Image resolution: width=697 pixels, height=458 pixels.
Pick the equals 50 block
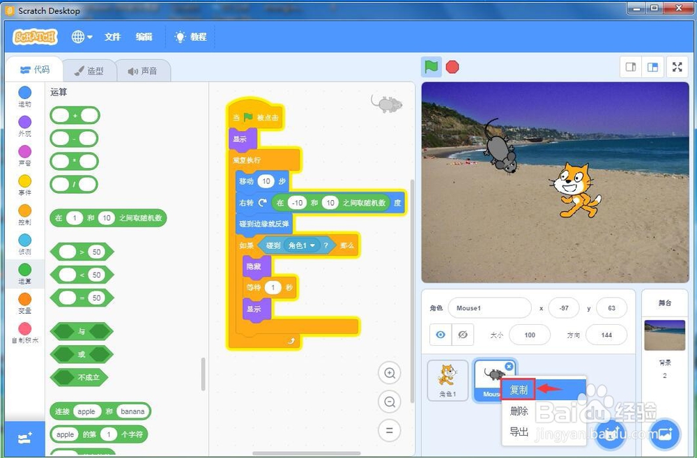[x=82, y=298]
